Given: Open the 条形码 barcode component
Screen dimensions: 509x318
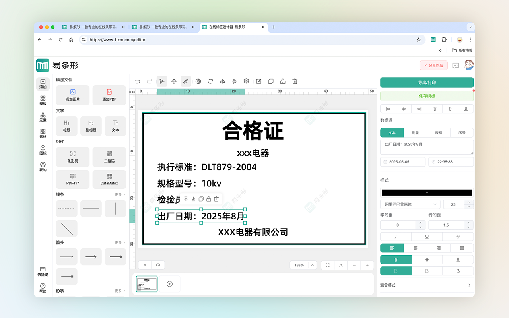Looking at the screenshot, I should click(72, 157).
